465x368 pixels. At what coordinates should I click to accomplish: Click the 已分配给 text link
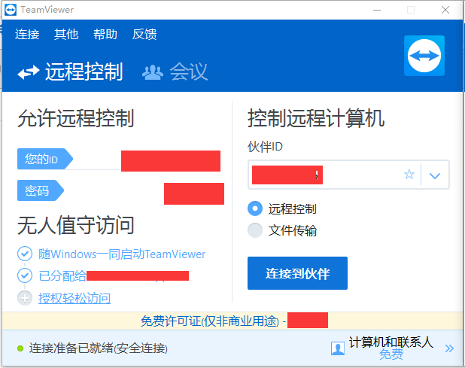[x=62, y=275]
